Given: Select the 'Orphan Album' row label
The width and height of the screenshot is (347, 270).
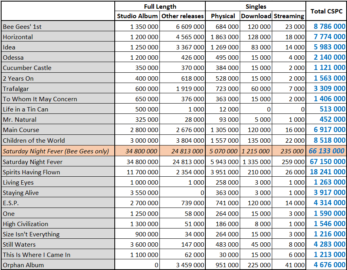Looking at the screenshot, I should click(58, 265).
